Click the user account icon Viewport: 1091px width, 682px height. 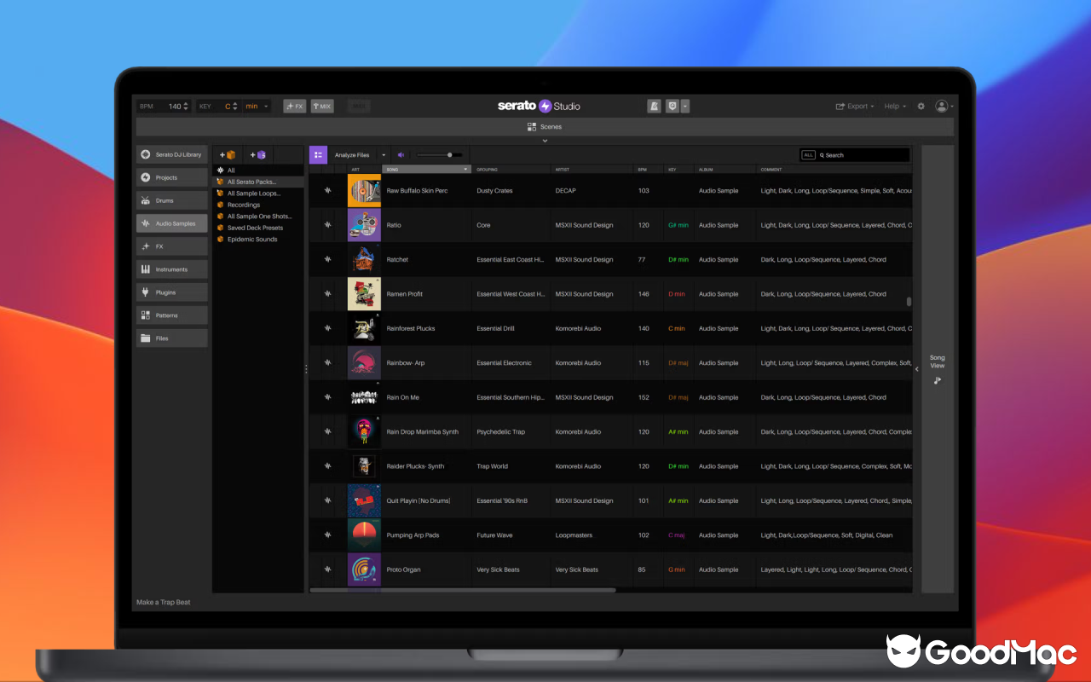(x=942, y=106)
